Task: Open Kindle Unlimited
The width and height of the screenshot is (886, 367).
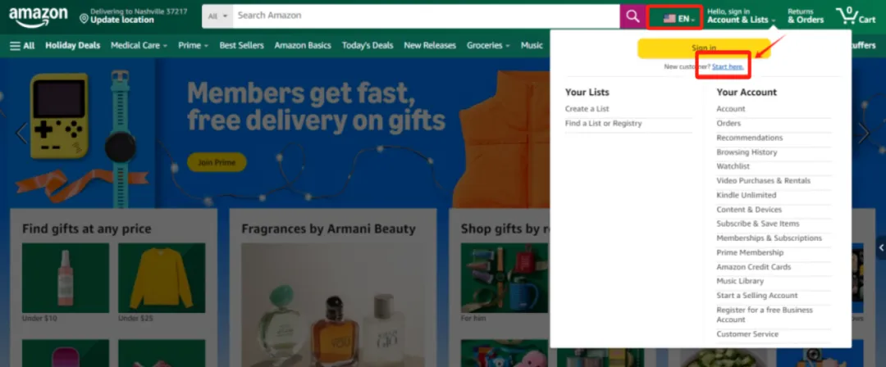Action: [747, 195]
